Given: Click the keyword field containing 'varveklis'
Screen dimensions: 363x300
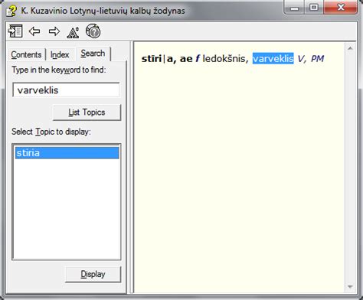Looking at the screenshot, I should click(66, 90).
